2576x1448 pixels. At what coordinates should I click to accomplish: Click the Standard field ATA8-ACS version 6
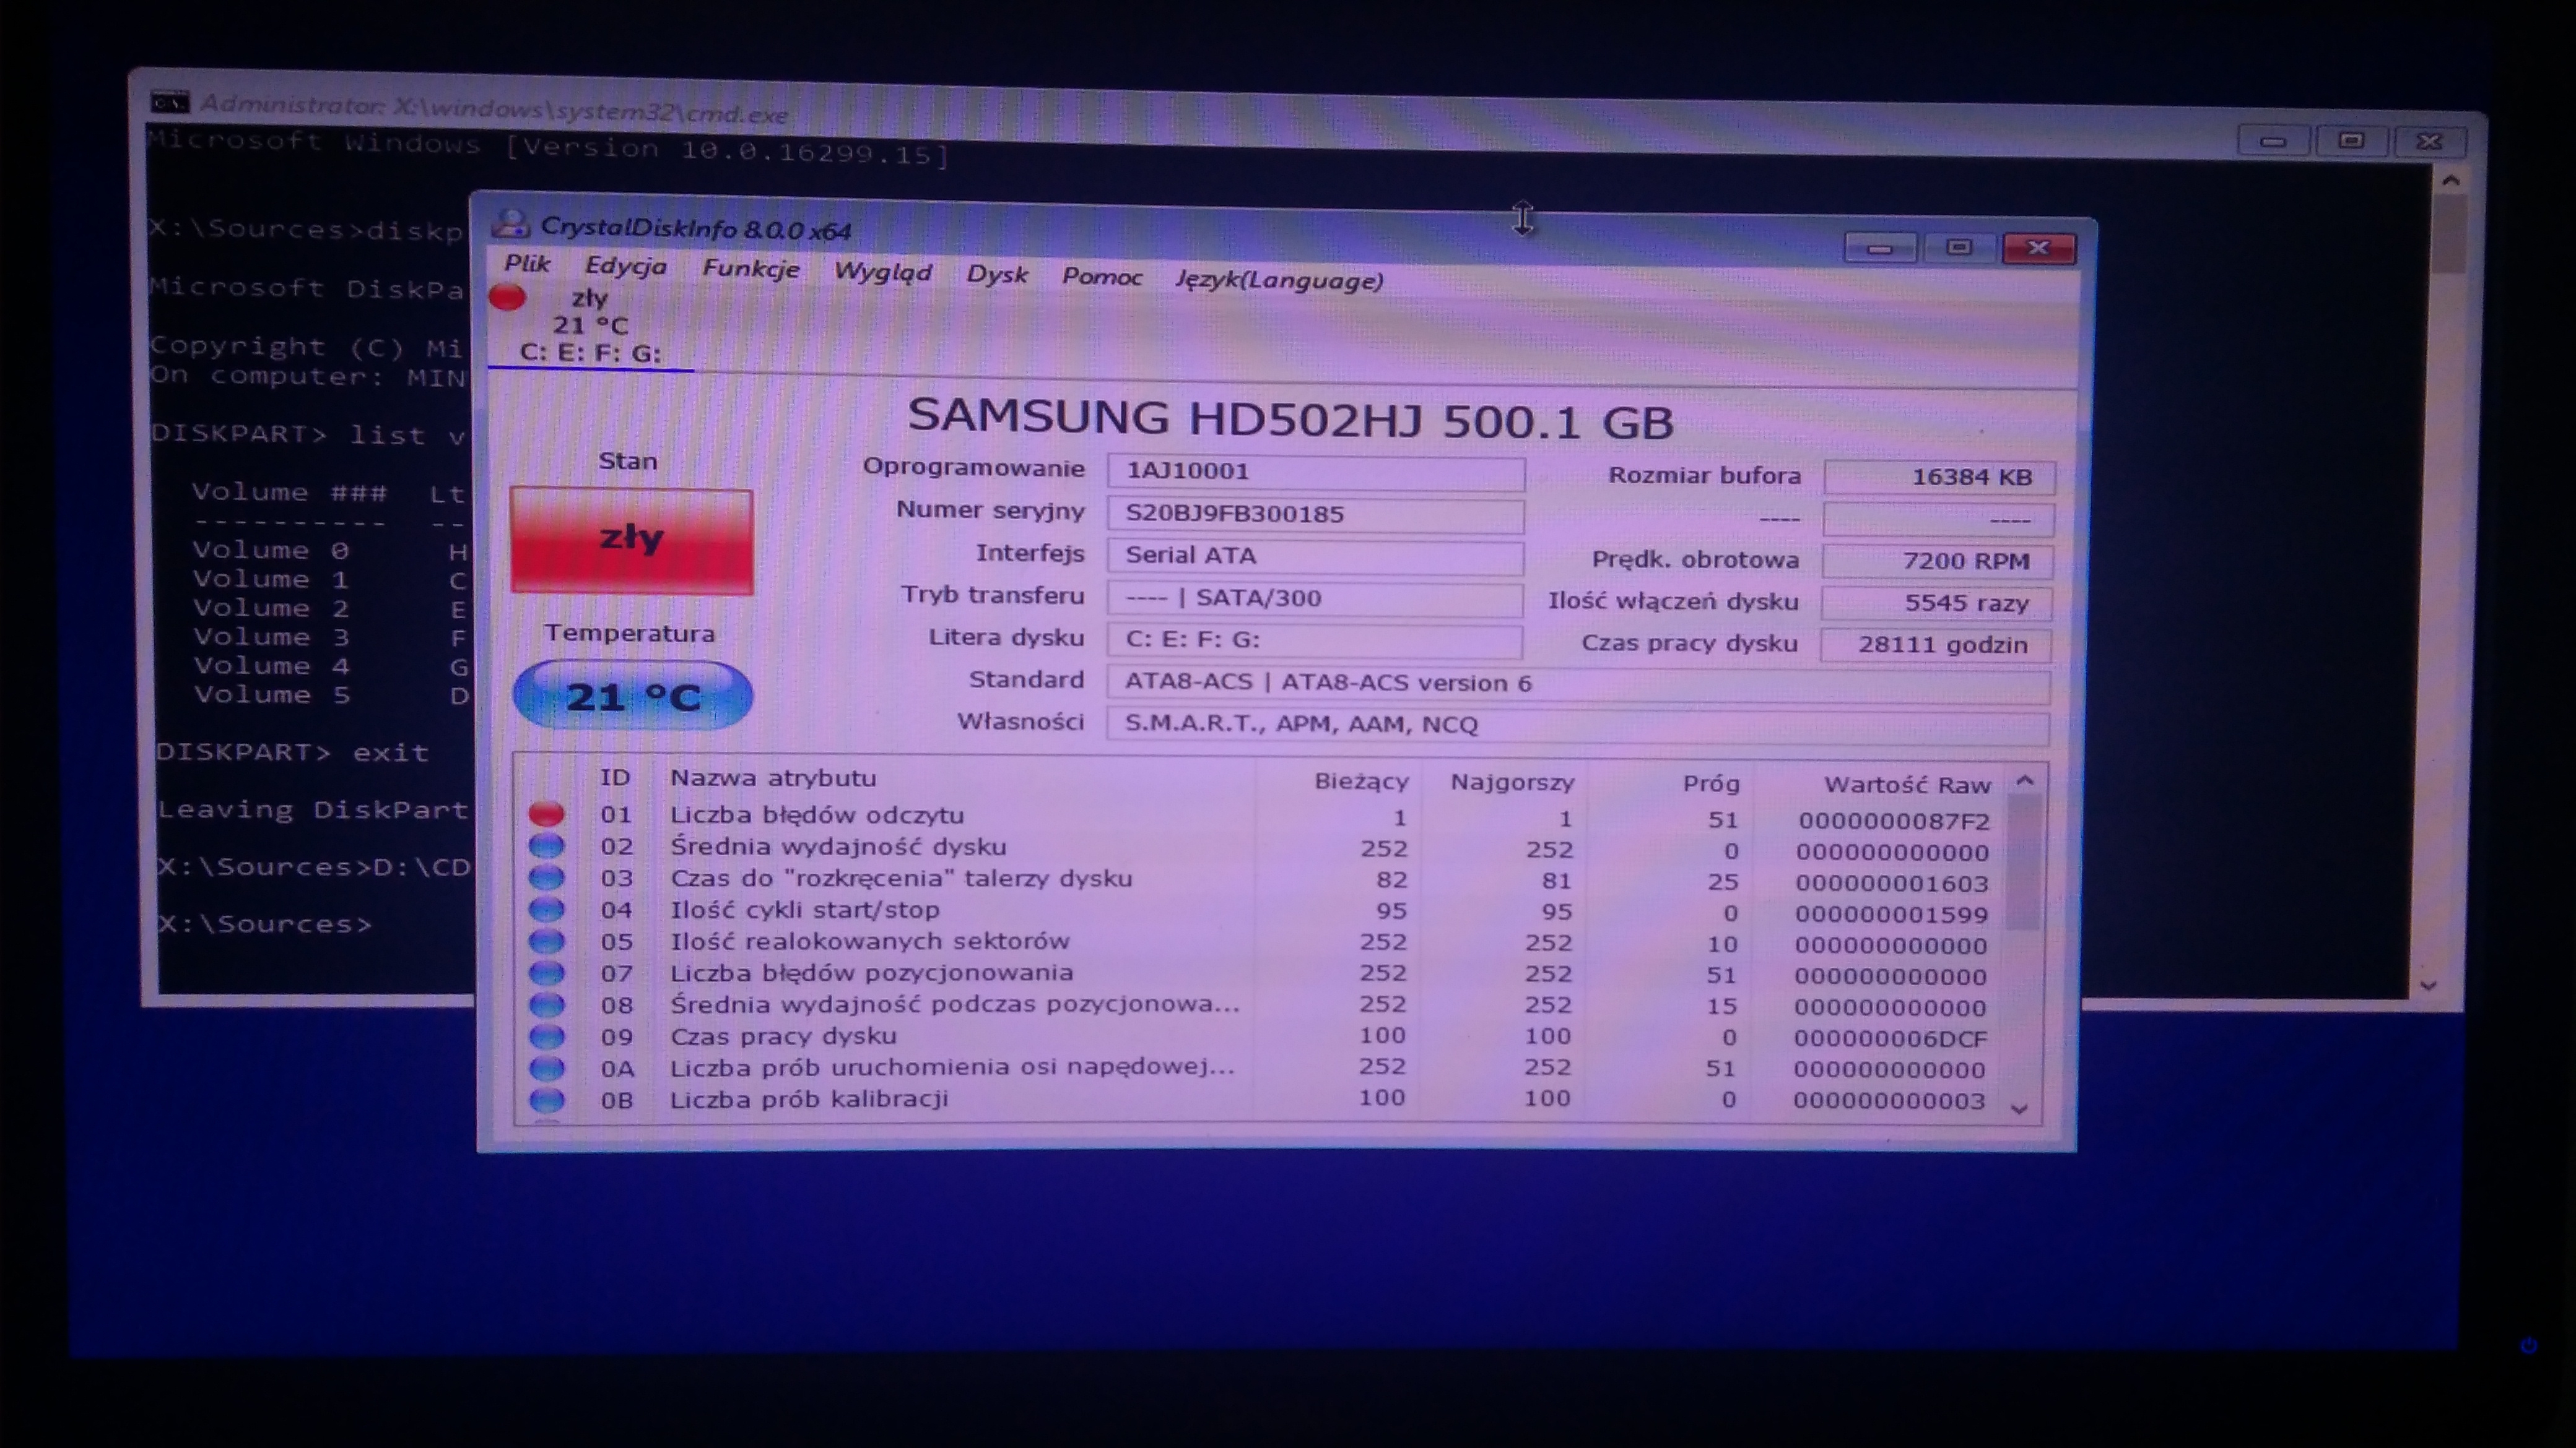[x=1578, y=684]
